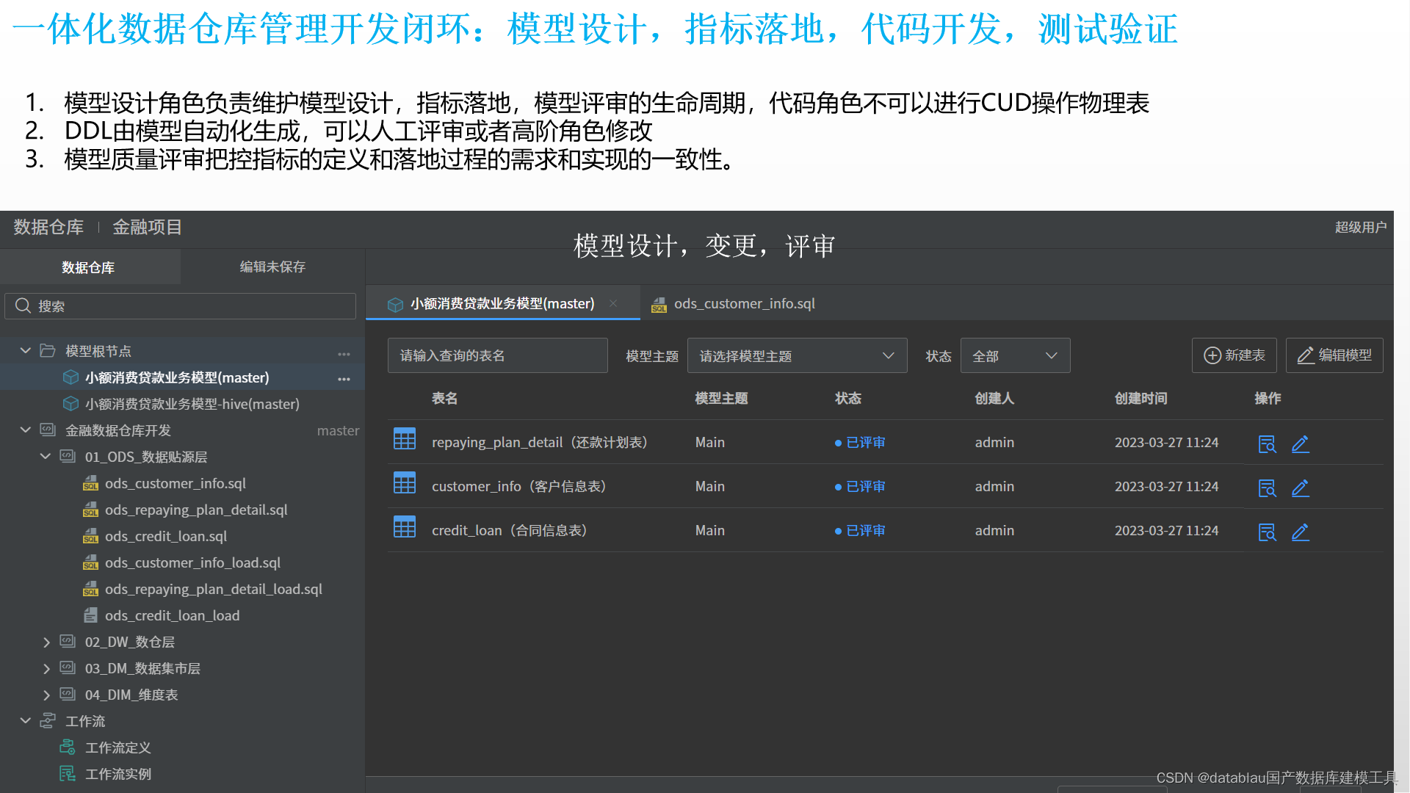Collapse the 金融数据仓库开发 node
This screenshot has height=793, width=1410.
click(25, 430)
